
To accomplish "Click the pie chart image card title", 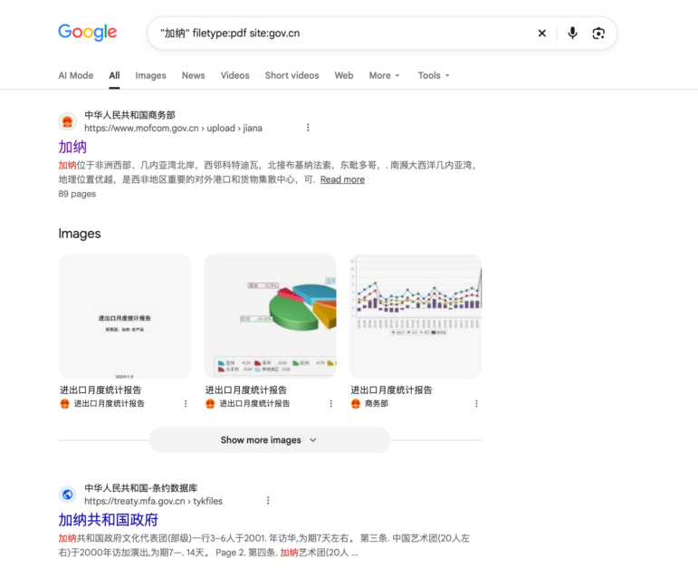I will 245,390.
